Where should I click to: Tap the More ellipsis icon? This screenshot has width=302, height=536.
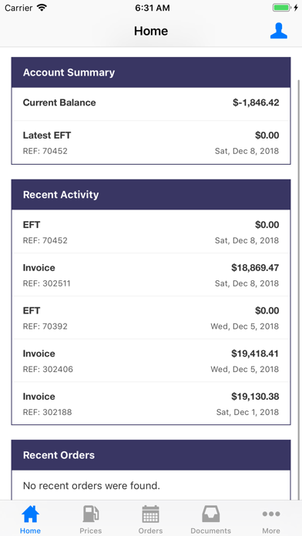[x=271, y=514]
